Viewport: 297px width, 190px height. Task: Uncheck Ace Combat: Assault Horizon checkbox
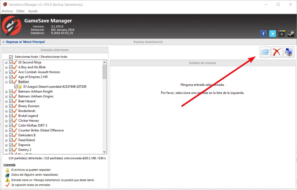click(11, 72)
